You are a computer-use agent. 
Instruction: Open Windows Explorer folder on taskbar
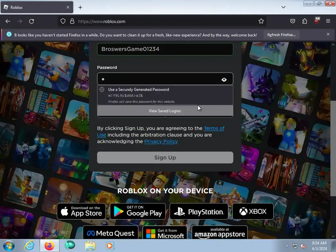(90, 246)
